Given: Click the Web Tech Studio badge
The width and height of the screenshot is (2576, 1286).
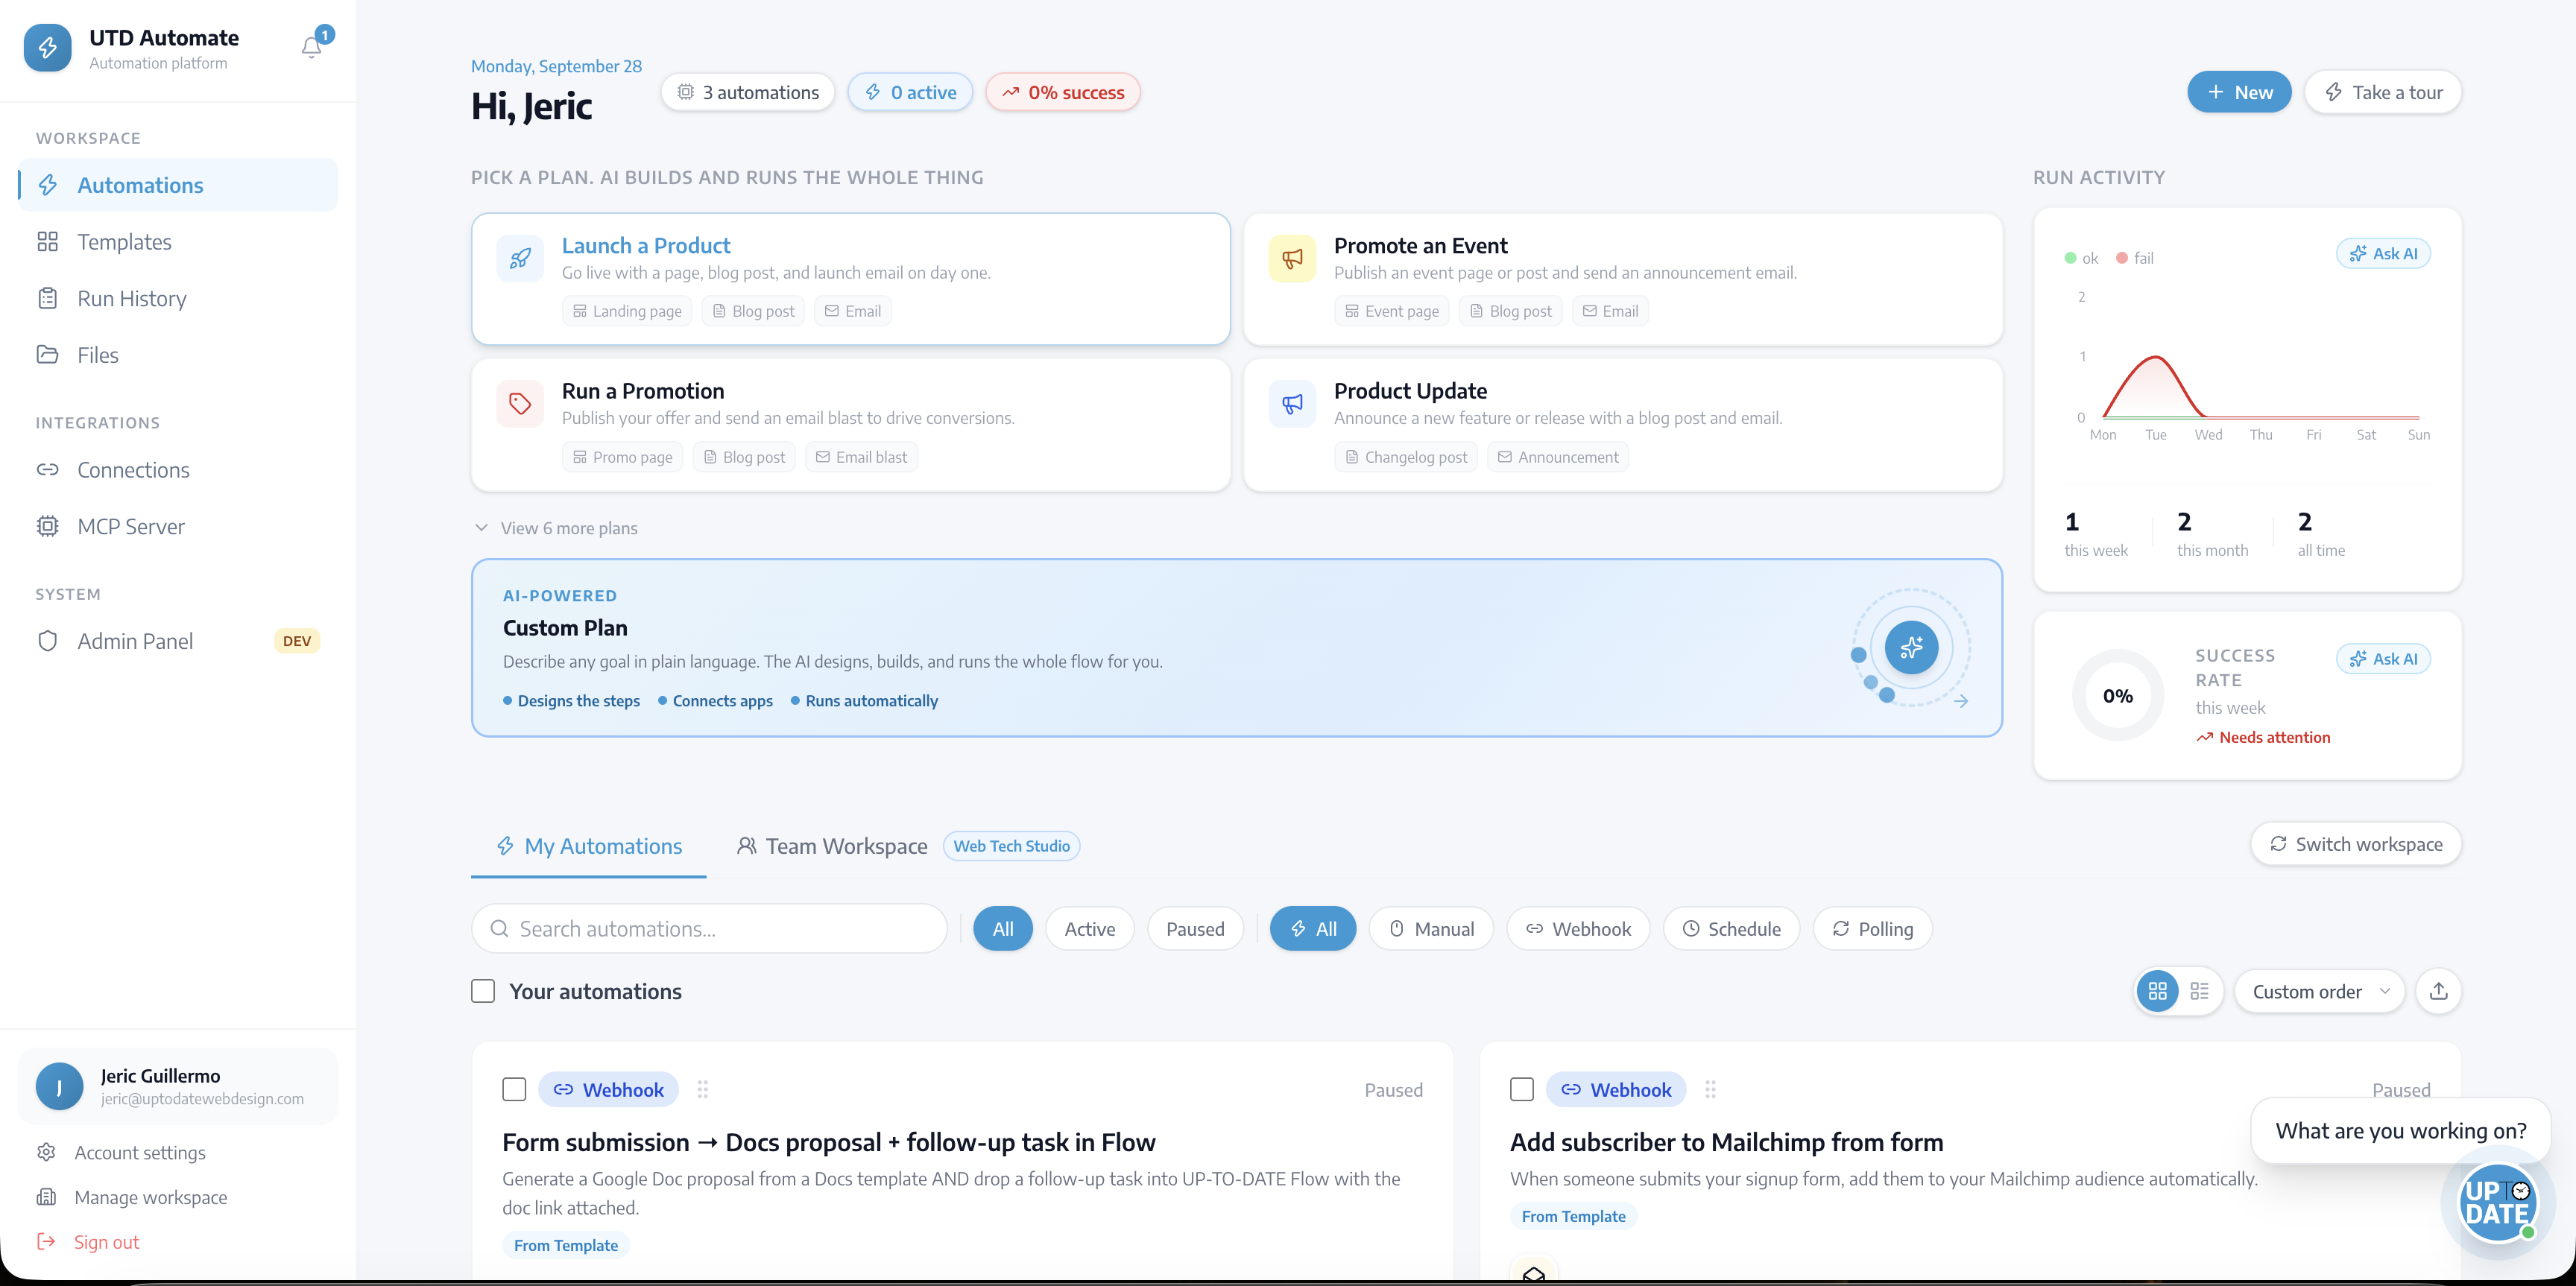Looking at the screenshot, I should pos(1011,846).
